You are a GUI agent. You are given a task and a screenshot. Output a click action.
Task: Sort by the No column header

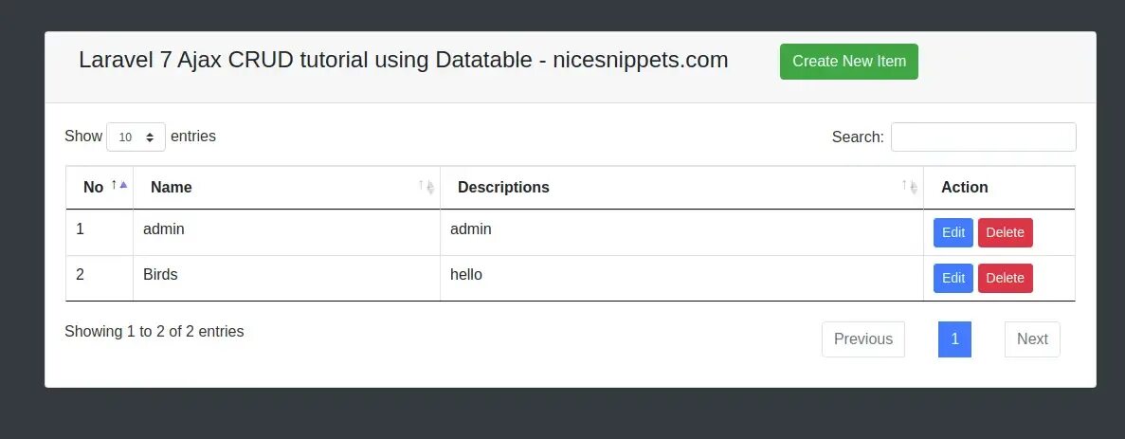pos(93,188)
